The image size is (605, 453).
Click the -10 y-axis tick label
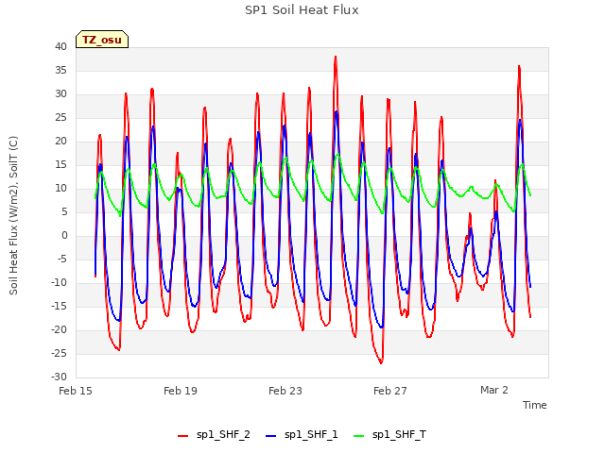59,282
